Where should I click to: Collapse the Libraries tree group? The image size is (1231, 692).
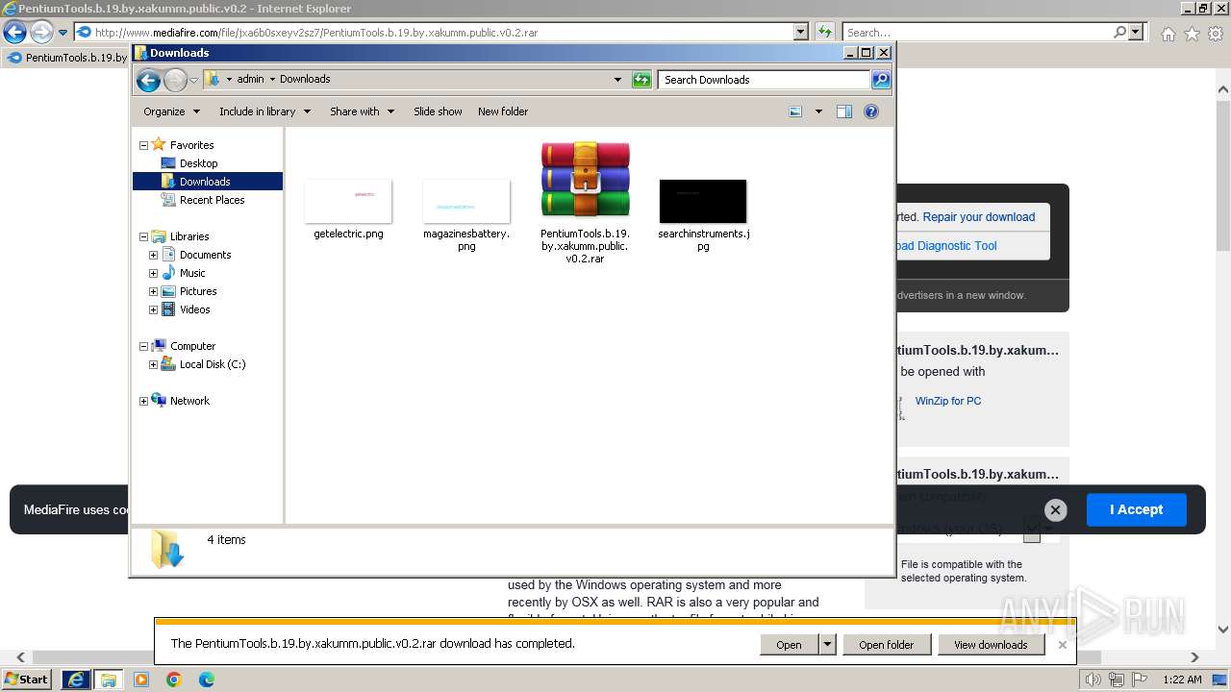(x=143, y=236)
